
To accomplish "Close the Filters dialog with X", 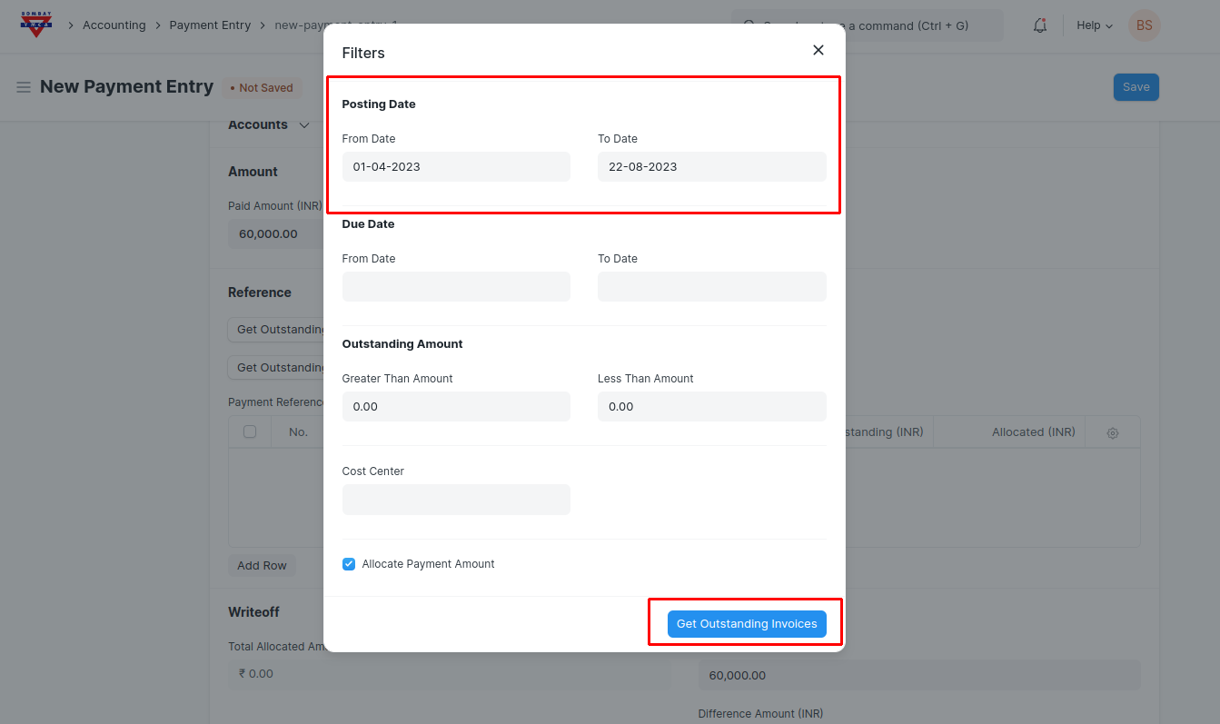I will (x=818, y=50).
